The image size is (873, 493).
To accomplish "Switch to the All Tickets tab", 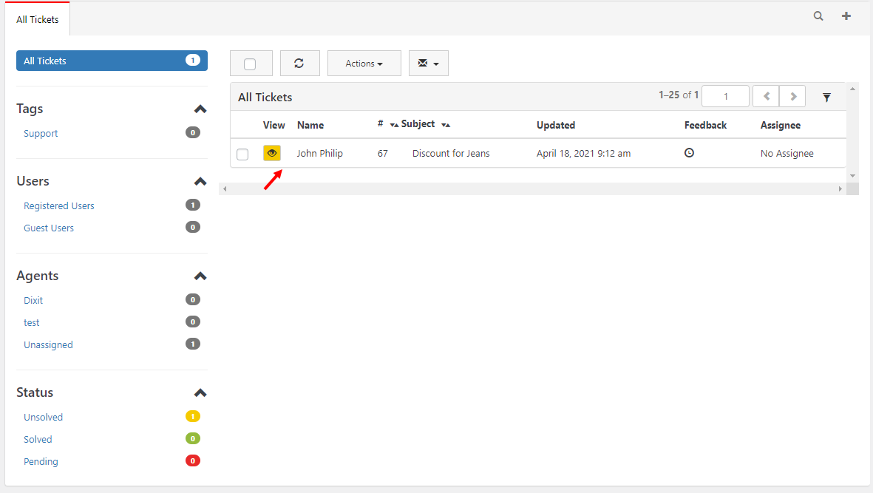I will pyautogui.click(x=37, y=19).
